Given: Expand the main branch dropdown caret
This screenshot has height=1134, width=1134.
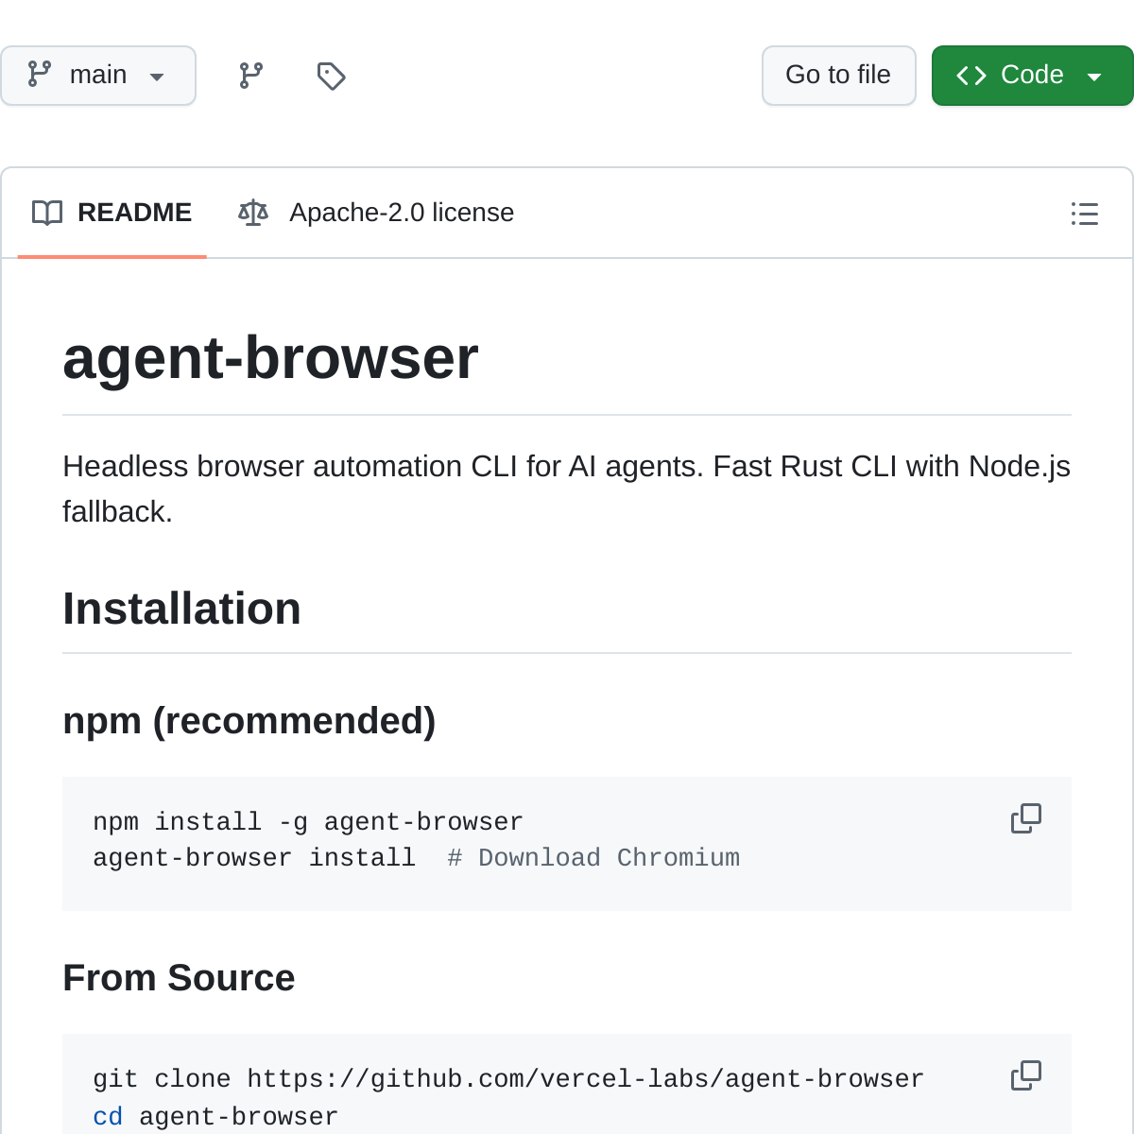Looking at the screenshot, I should click(157, 77).
